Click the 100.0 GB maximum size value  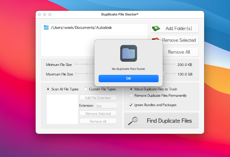pos(185,74)
